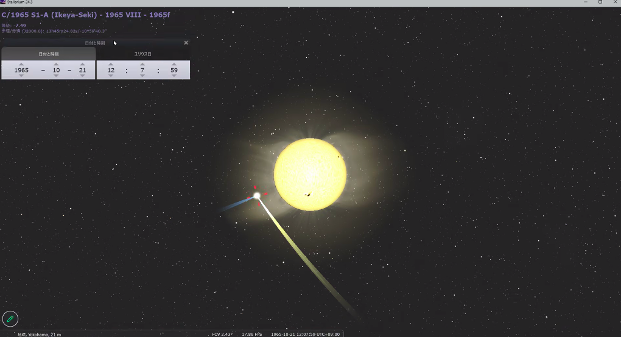Increase the day value above 21
The height and width of the screenshot is (337, 621).
pos(82,64)
